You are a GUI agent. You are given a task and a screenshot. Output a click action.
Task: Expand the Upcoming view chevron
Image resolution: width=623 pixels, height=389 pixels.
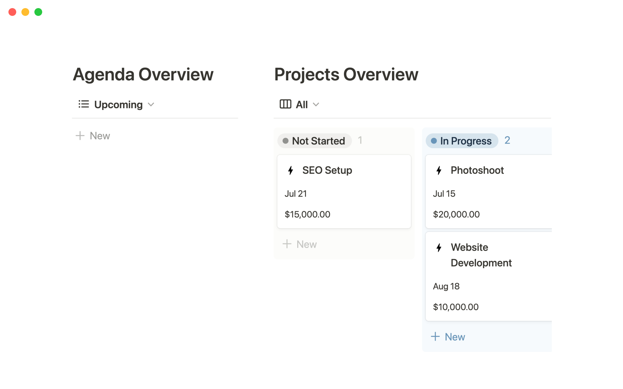(151, 105)
